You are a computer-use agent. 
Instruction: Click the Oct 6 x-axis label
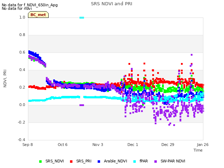[x=63, y=145]
